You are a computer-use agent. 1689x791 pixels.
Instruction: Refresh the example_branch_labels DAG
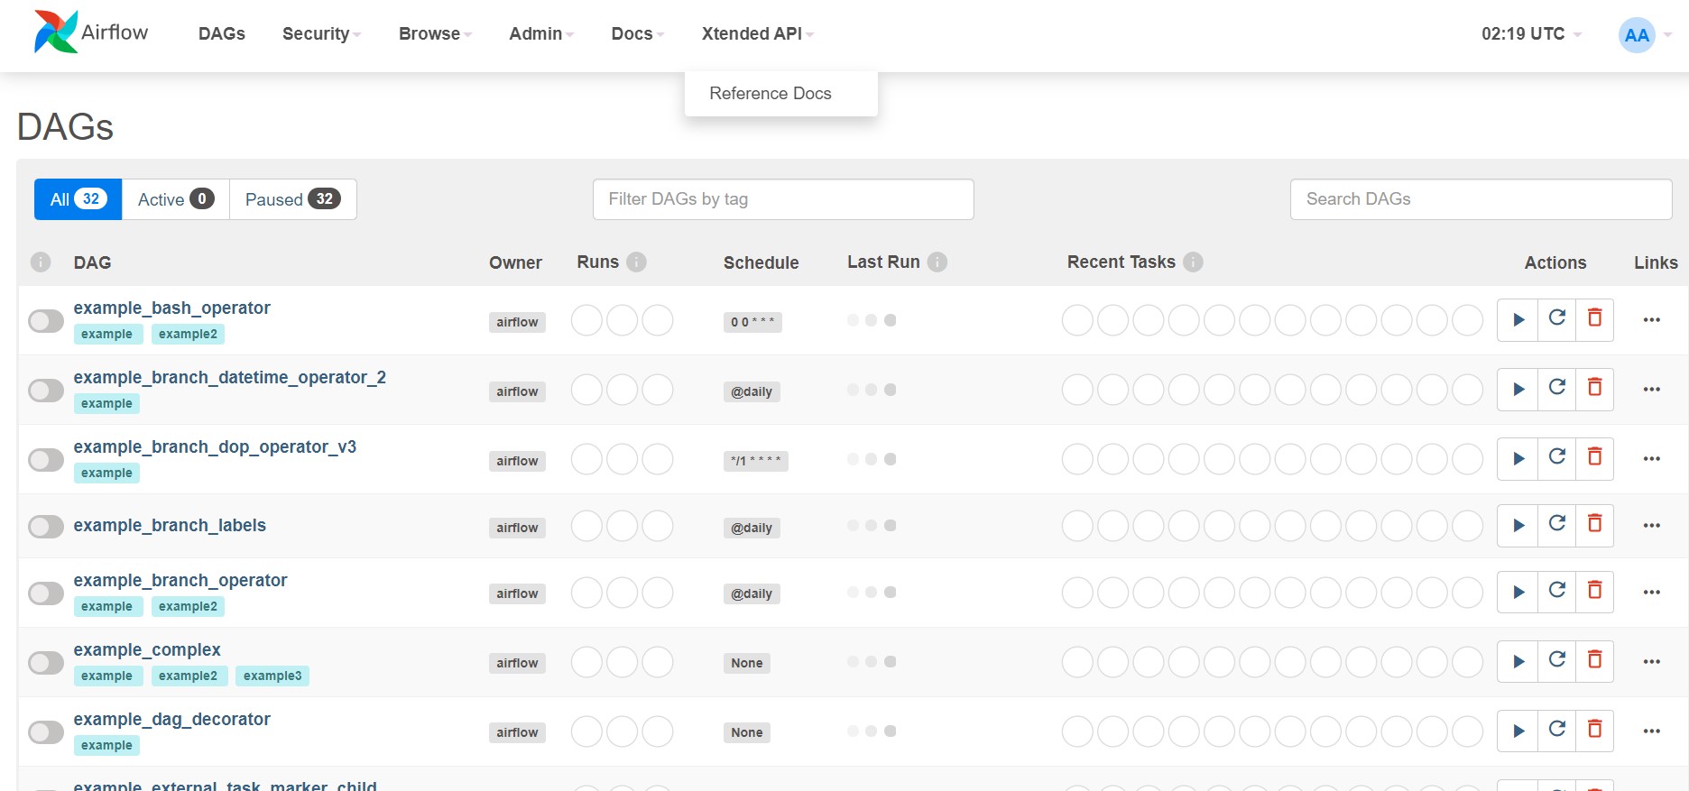click(1556, 525)
